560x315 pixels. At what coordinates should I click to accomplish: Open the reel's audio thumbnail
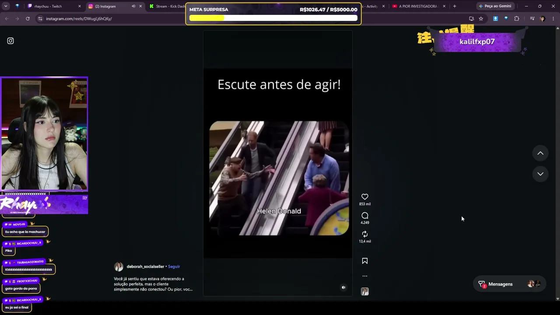click(365, 292)
